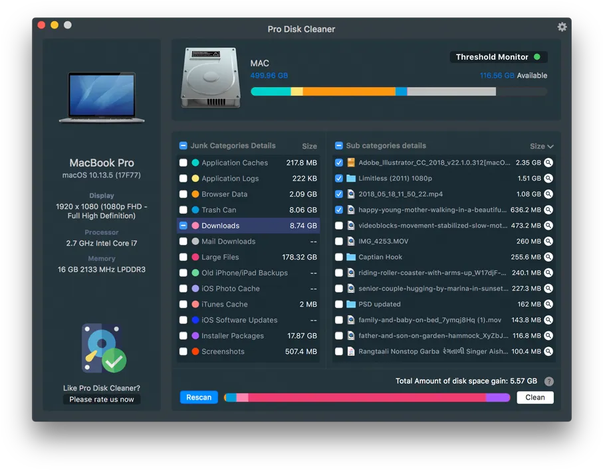The width and height of the screenshot is (603, 470).
Task: Click the help question mark icon
Action: tap(548, 381)
